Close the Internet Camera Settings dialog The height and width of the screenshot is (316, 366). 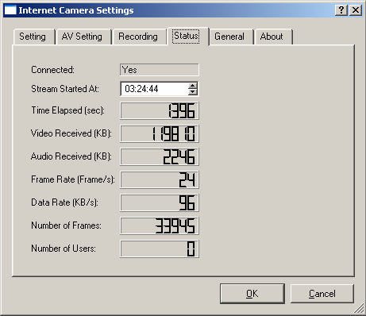click(x=356, y=10)
